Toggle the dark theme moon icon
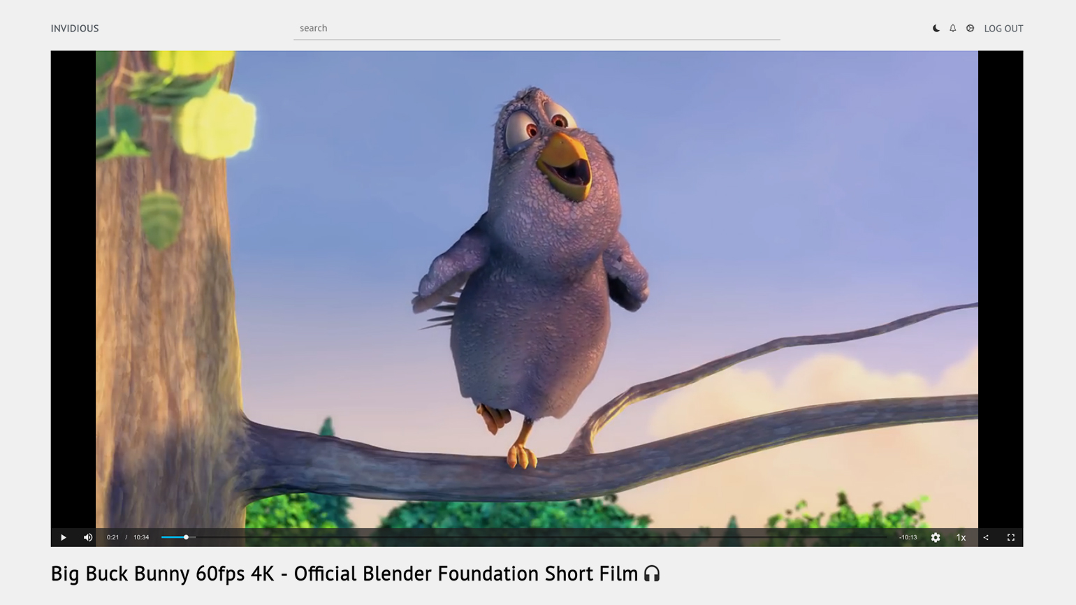The image size is (1076, 605). [936, 29]
